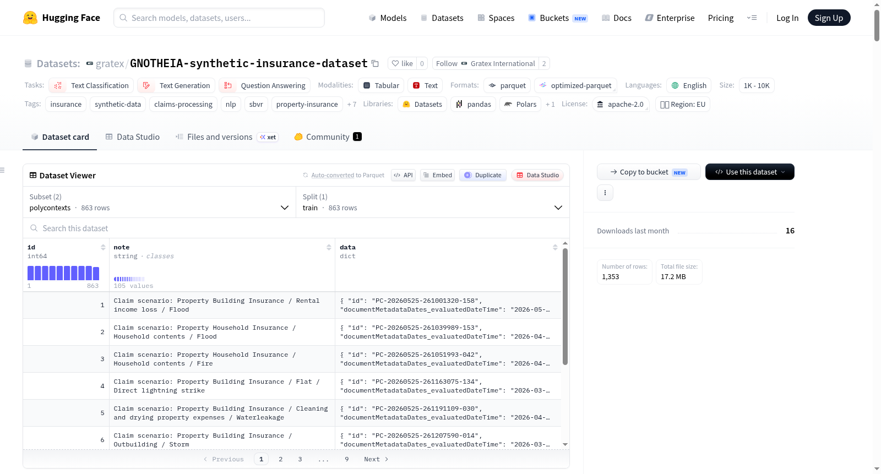Select the parquet format tag

coord(507,85)
